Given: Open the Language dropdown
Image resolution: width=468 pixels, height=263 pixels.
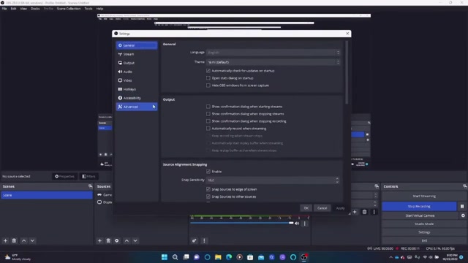Looking at the screenshot, I should (273, 53).
